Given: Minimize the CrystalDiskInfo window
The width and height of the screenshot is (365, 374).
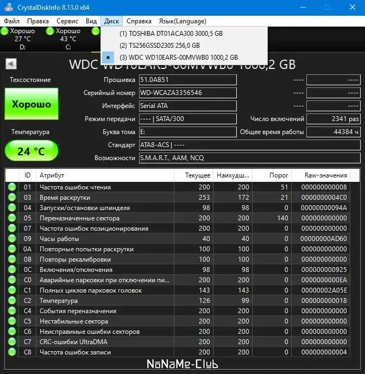Looking at the screenshot, I should click(x=303, y=8).
